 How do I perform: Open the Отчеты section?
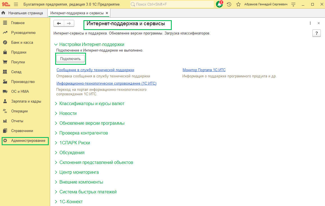point(17,121)
